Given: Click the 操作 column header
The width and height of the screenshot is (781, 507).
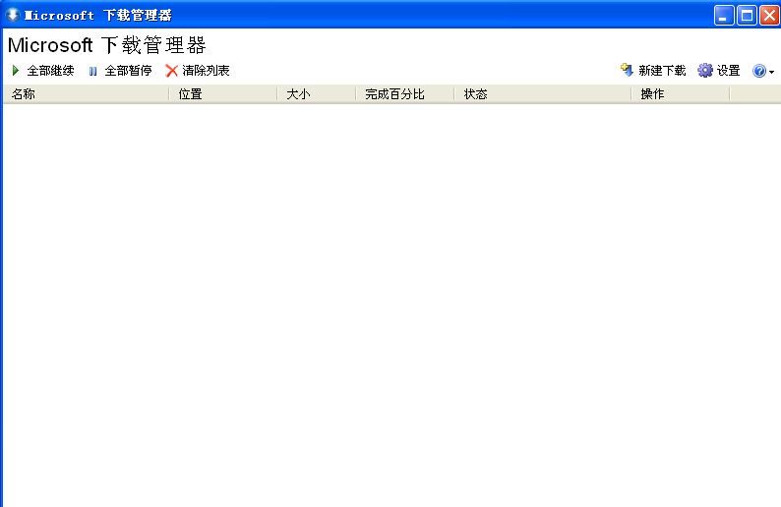Looking at the screenshot, I should (x=681, y=94).
